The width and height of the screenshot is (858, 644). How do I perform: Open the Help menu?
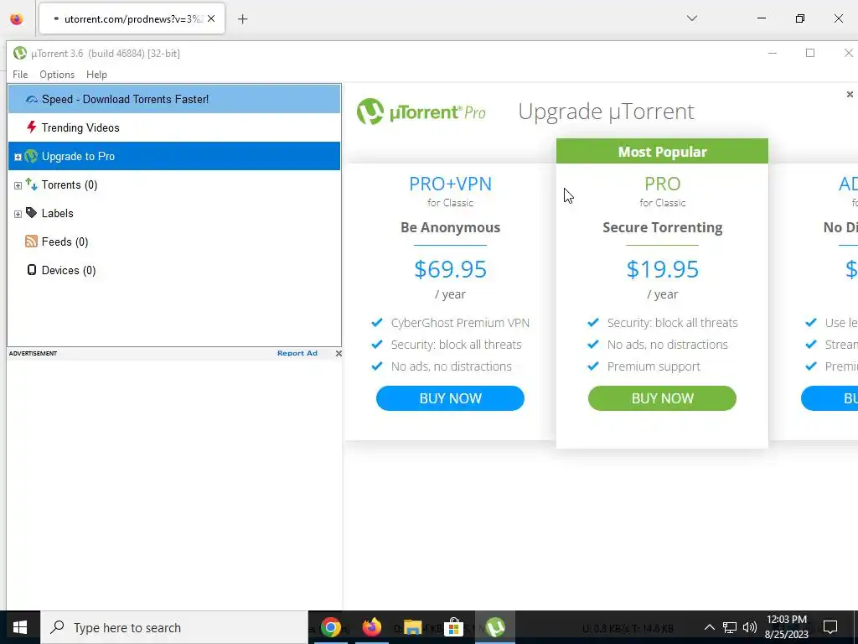[x=96, y=75]
